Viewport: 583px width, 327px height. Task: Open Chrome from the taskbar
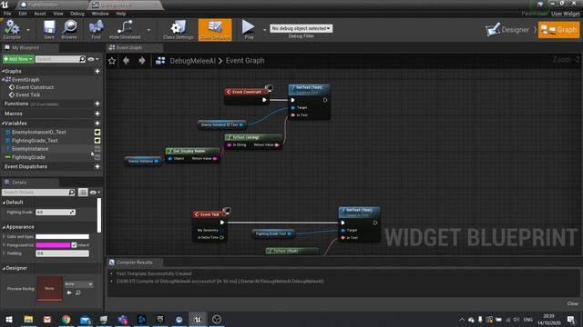click(x=66, y=319)
